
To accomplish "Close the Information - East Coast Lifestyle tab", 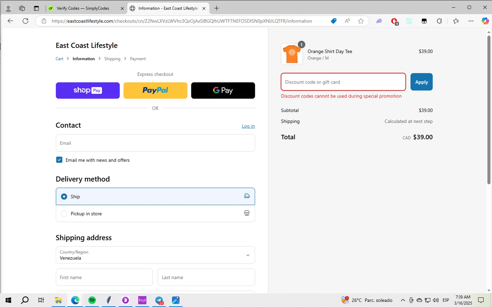I will click(x=204, y=9).
